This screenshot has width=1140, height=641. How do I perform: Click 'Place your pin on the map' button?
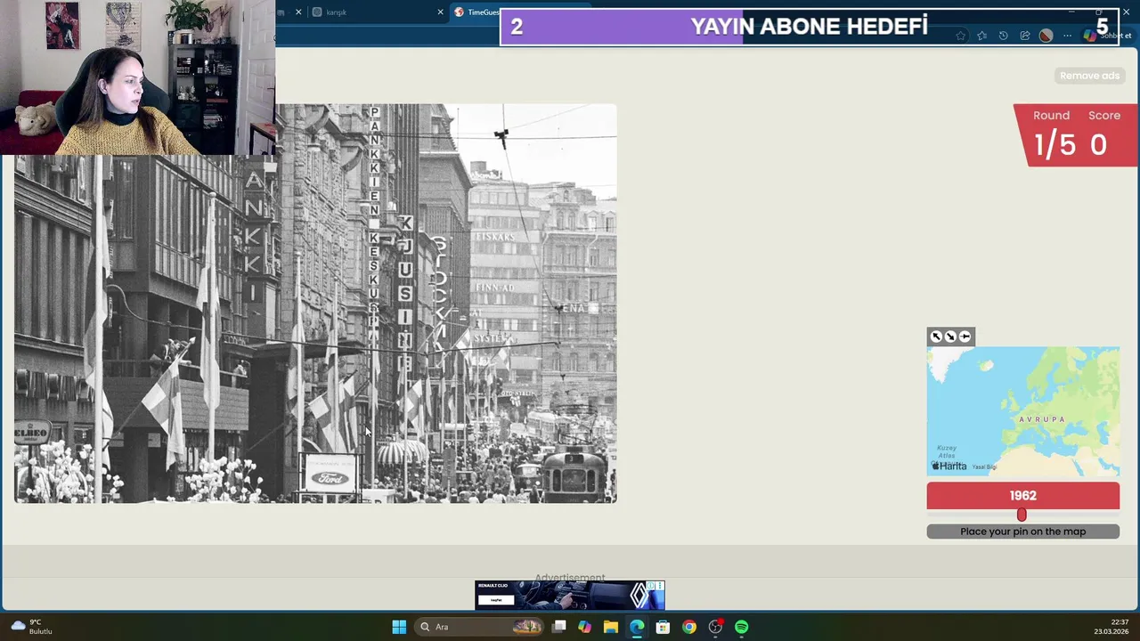(1022, 531)
